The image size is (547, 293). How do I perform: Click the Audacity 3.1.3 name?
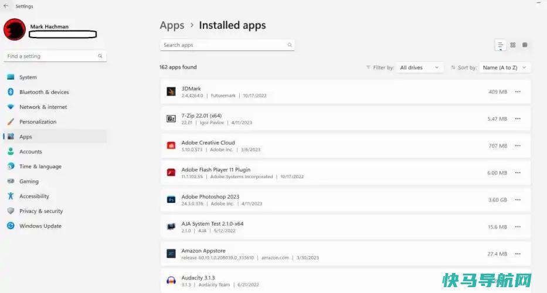198,278
